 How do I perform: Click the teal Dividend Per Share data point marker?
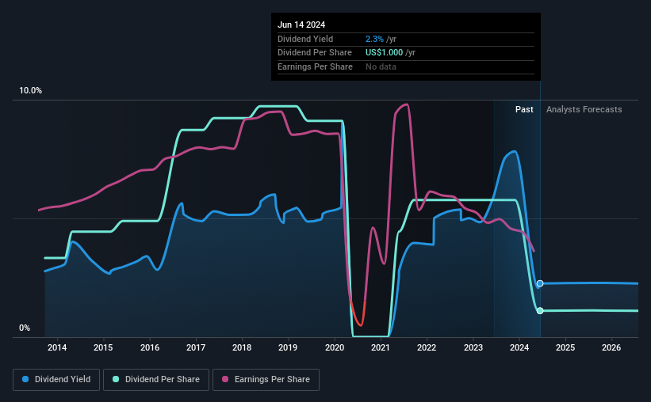(x=540, y=311)
